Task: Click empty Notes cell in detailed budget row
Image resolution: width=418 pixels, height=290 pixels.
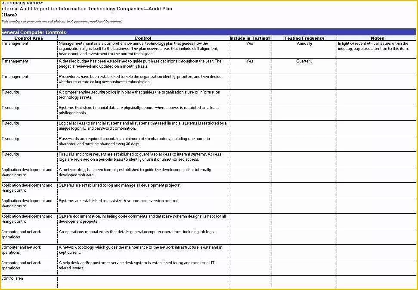Action: coord(377,66)
